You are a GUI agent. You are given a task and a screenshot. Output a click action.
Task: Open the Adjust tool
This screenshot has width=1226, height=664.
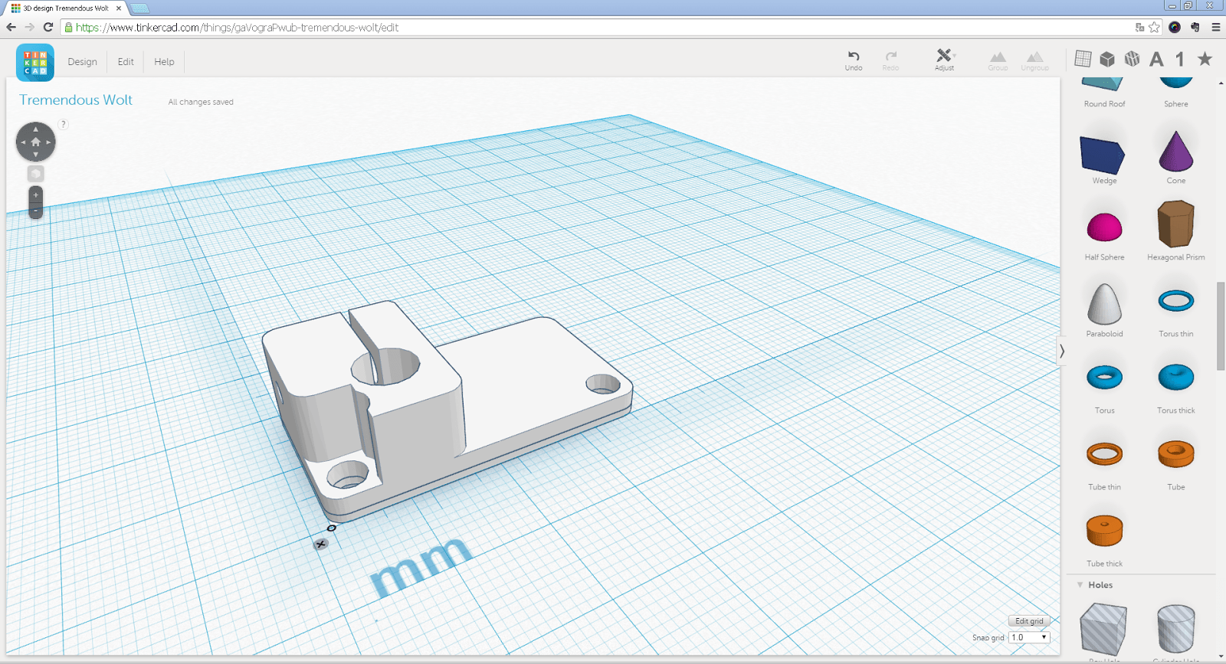point(944,61)
